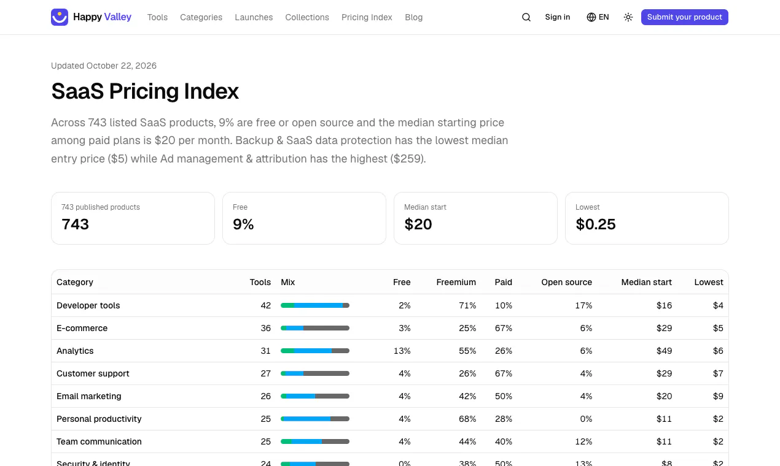
Task: Click the Sign in button
Action: click(558, 17)
